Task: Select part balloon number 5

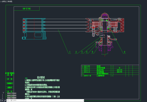Action: click(92, 52)
